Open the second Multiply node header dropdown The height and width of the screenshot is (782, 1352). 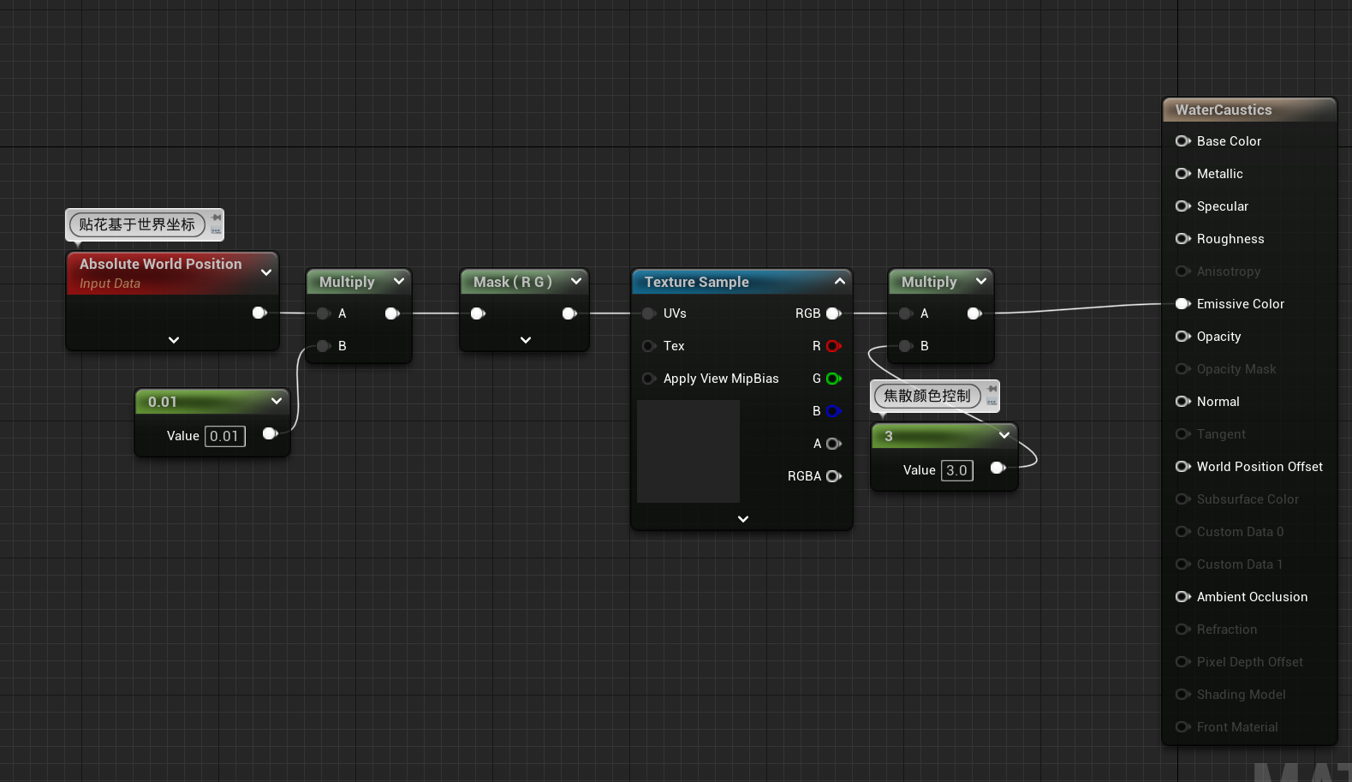pyautogui.click(x=981, y=281)
